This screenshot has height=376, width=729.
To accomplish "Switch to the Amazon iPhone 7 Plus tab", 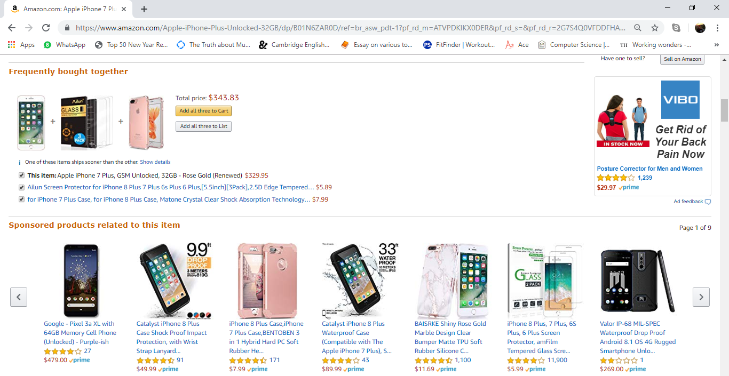I will pos(69,9).
